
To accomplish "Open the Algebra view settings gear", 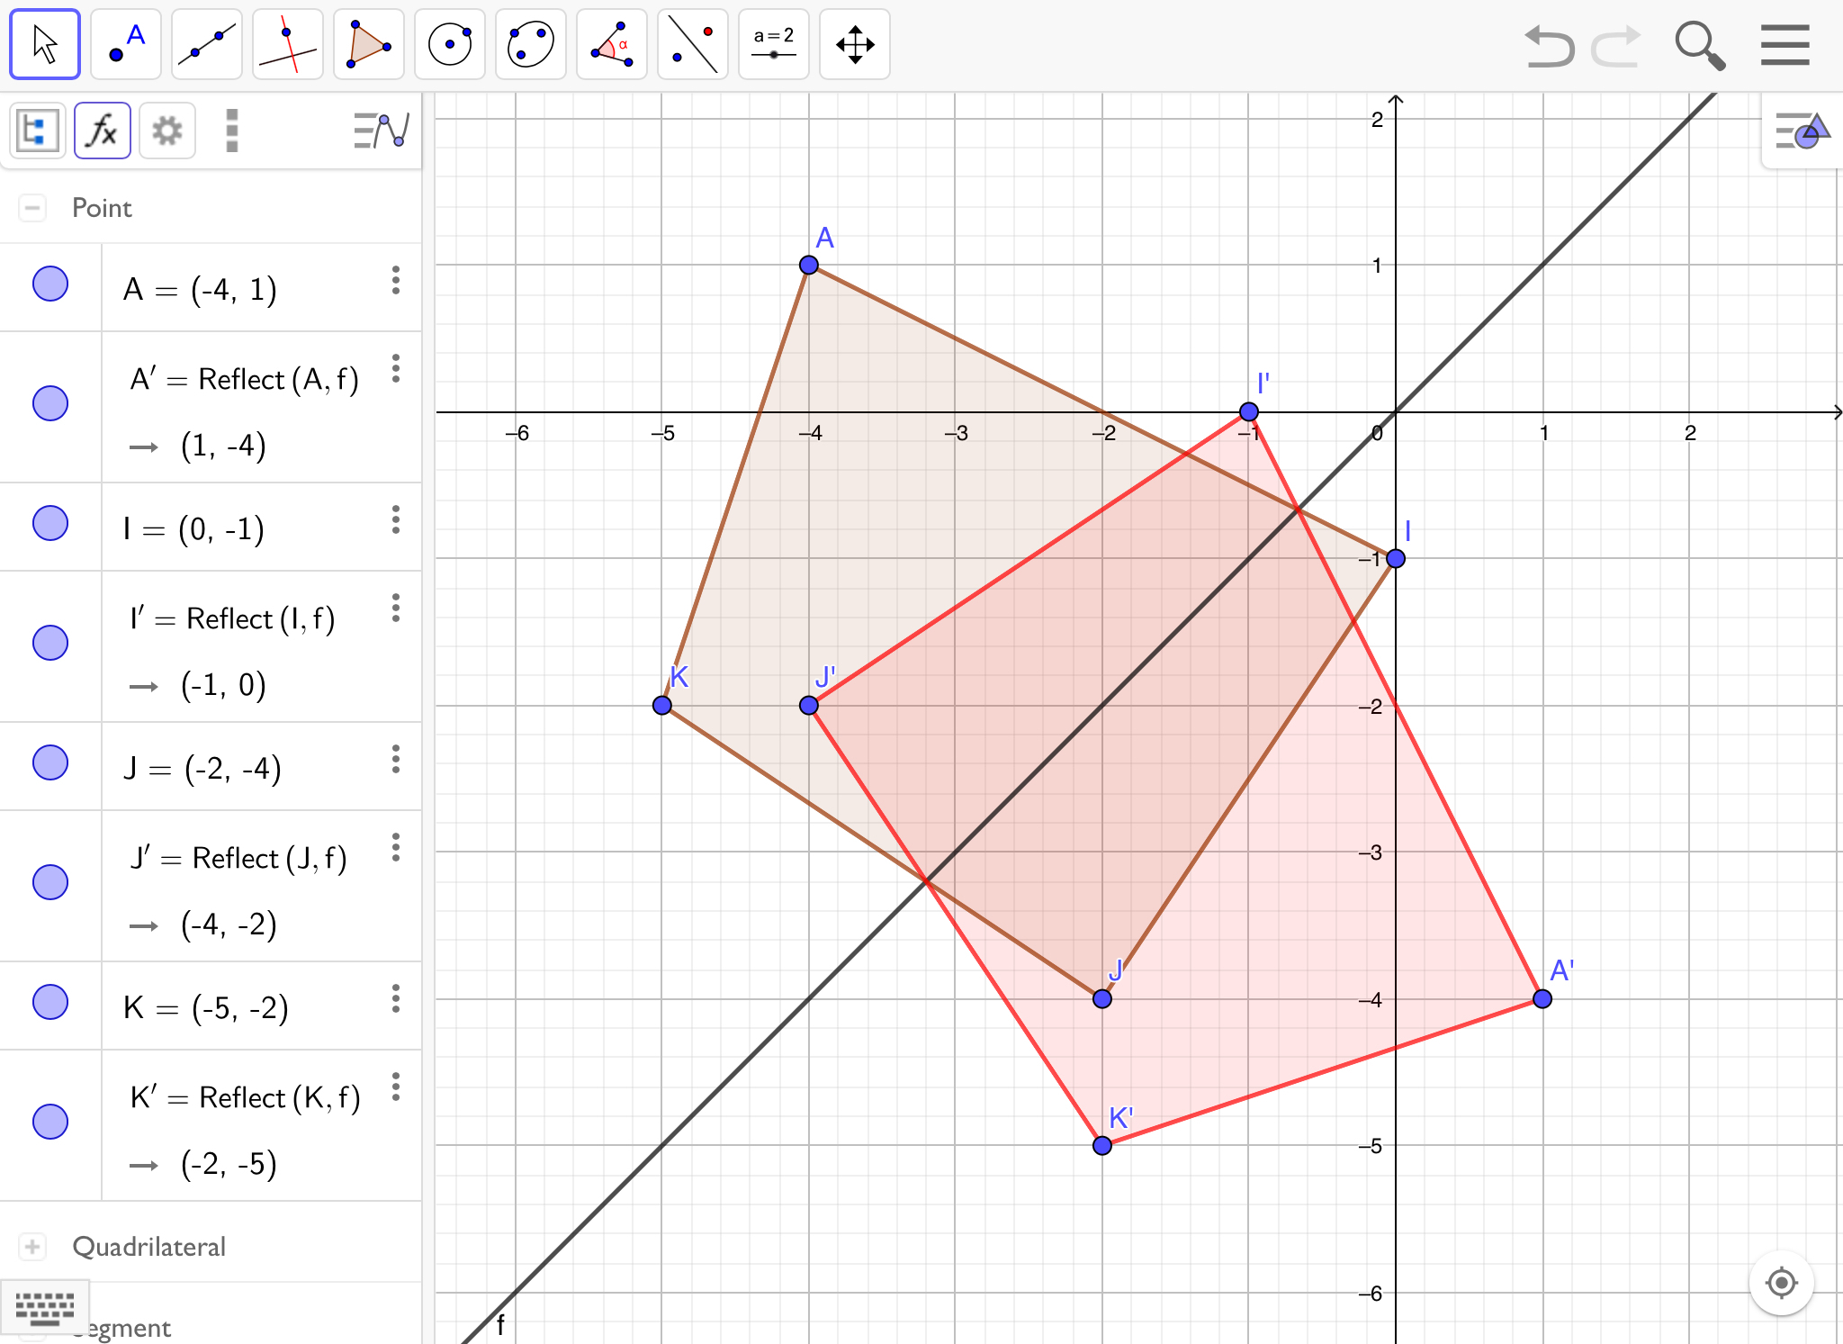I will [167, 131].
